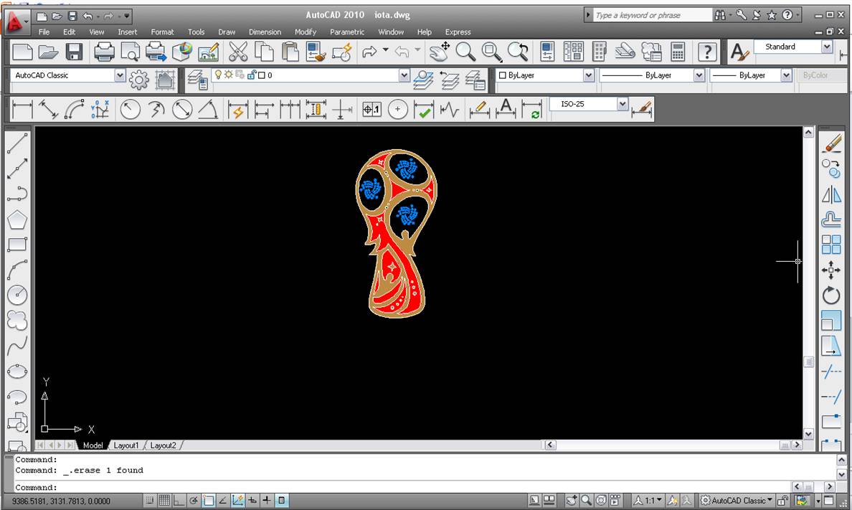Open Plot Preview
Image resolution: width=852 pixels, height=510 pixels.
(131, 52)
